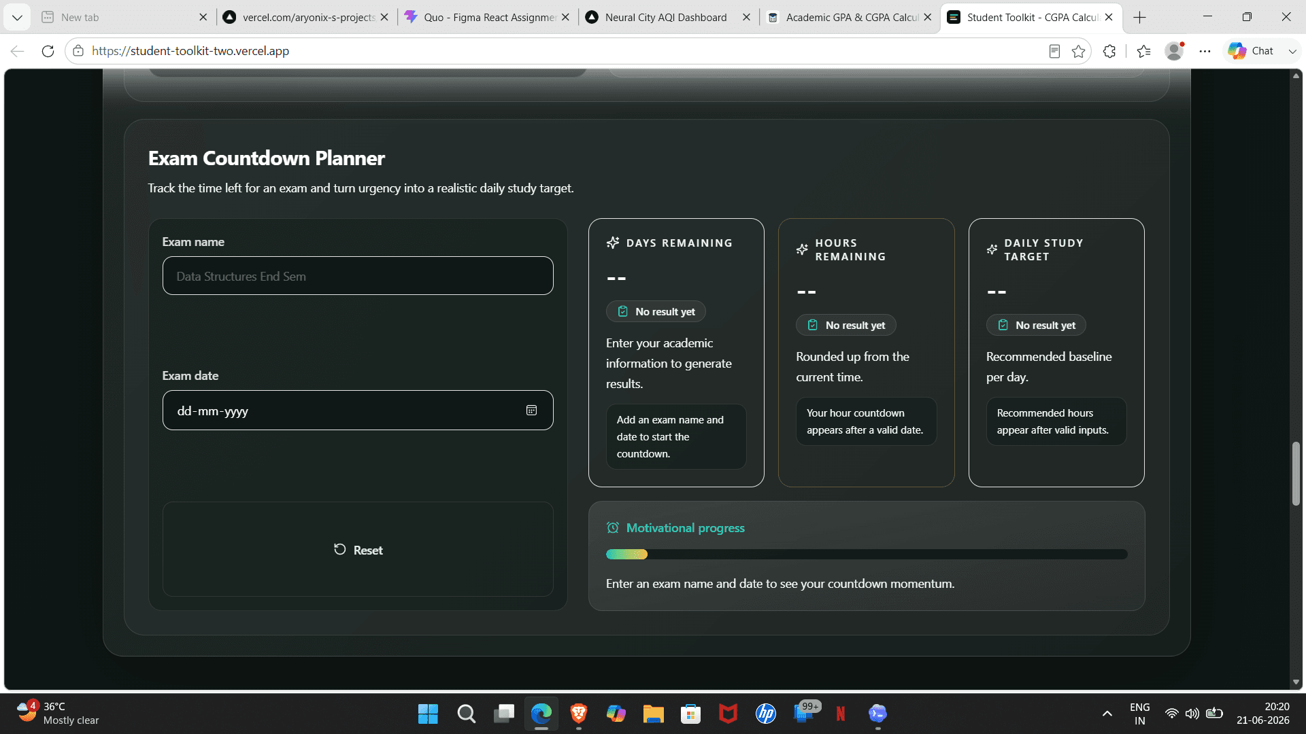Viewport: 1306px width, 734px height.
Task: Open Microsoft Store from taskbar
Action: pos(690,714)
